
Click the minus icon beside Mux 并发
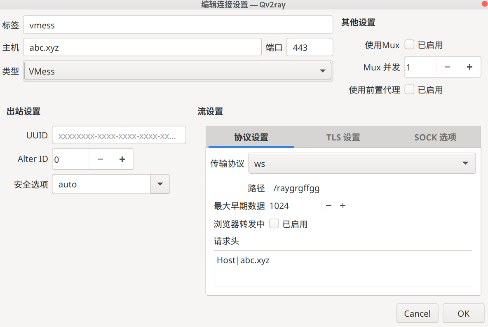(x=448, y=67)
